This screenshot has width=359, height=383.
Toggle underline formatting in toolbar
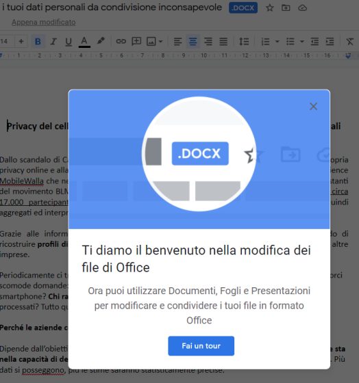coord(69,42)
